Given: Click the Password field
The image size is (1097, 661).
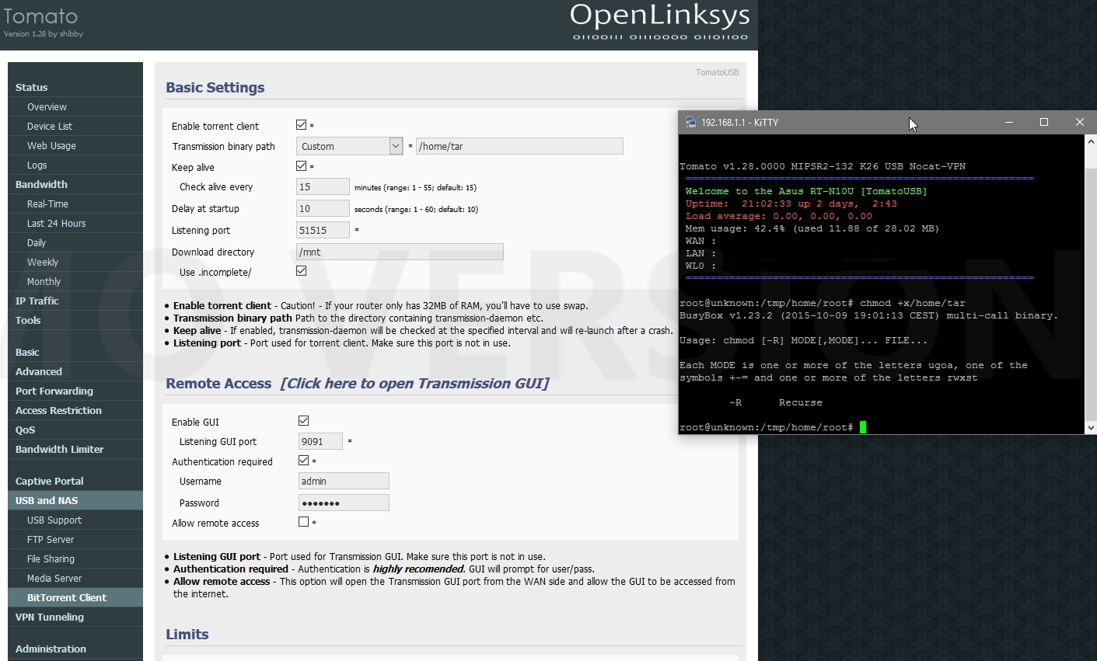Looking at the screenshot, I should [344, 503].
